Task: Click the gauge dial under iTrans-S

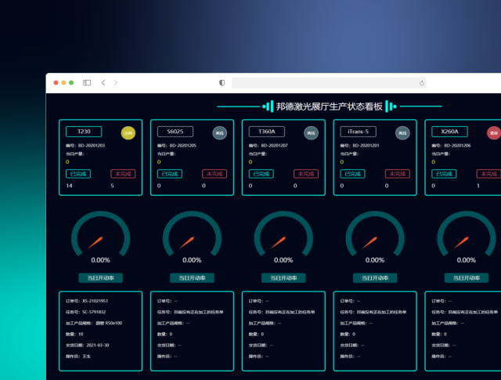Action: 375,234
